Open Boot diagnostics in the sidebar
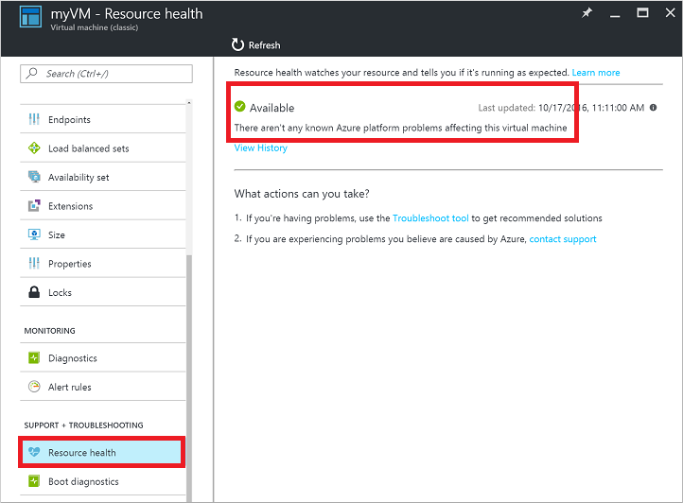 103,481
